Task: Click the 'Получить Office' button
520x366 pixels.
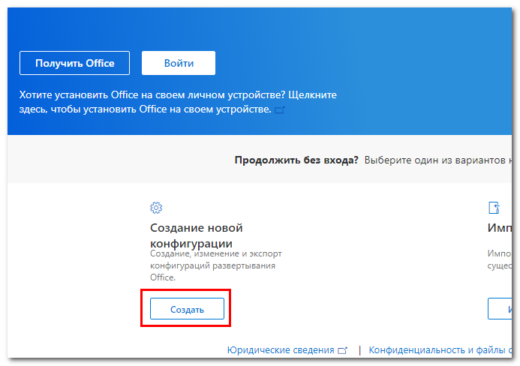Action: click(74, 63)
